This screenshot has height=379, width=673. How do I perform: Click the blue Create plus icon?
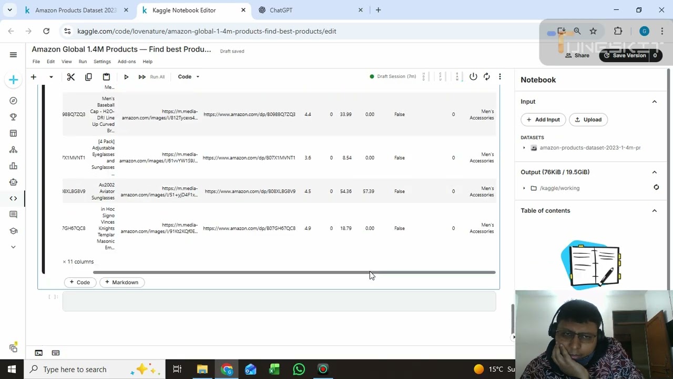point(13,80)
